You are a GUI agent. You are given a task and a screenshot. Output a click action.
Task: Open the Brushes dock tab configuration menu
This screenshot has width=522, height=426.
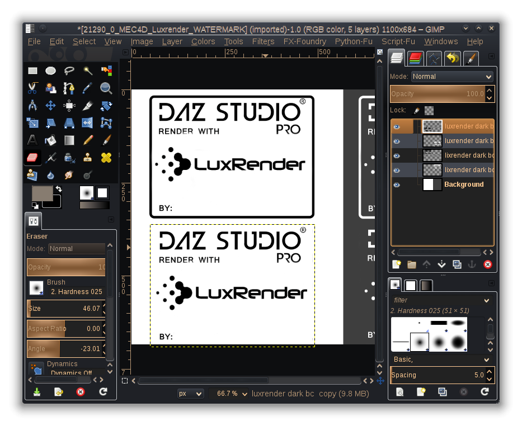click(491, 283)
